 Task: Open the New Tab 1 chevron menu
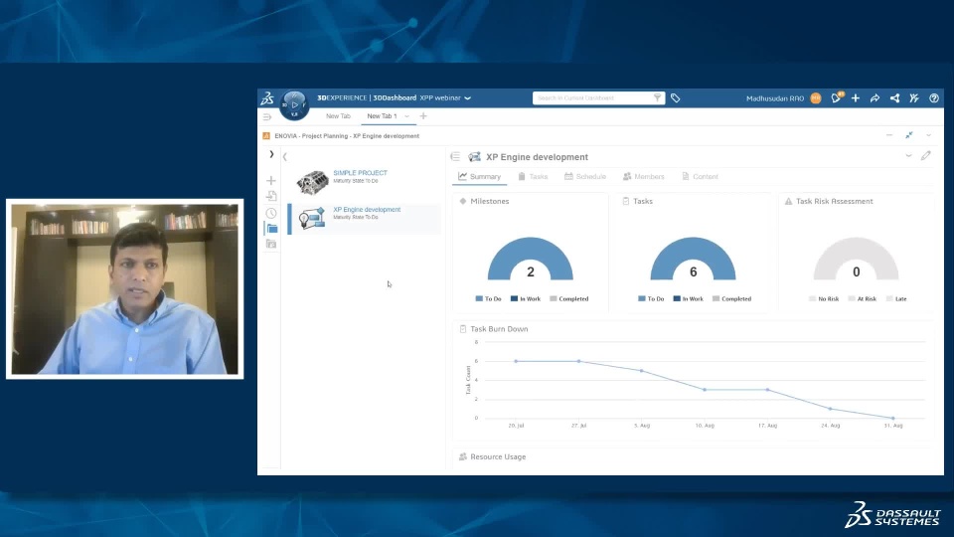[x=407, y=116]
